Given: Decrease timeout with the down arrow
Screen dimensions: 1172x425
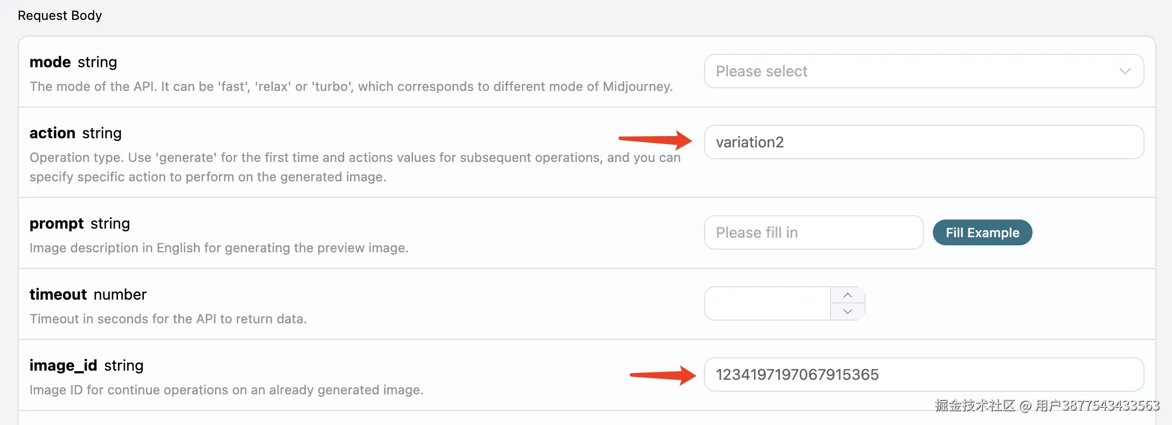Looking at the screenshot, I should 848,311.
